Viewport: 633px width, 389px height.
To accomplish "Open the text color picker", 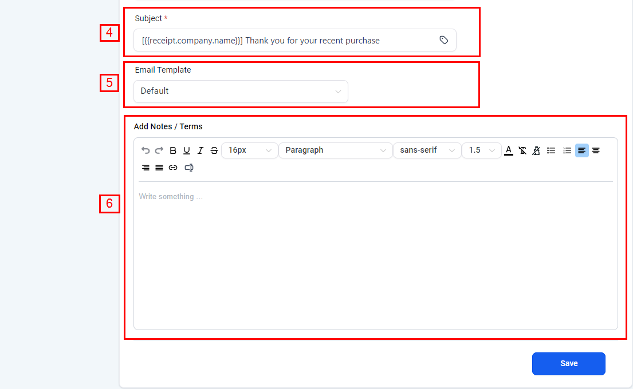I will (509, 150).
